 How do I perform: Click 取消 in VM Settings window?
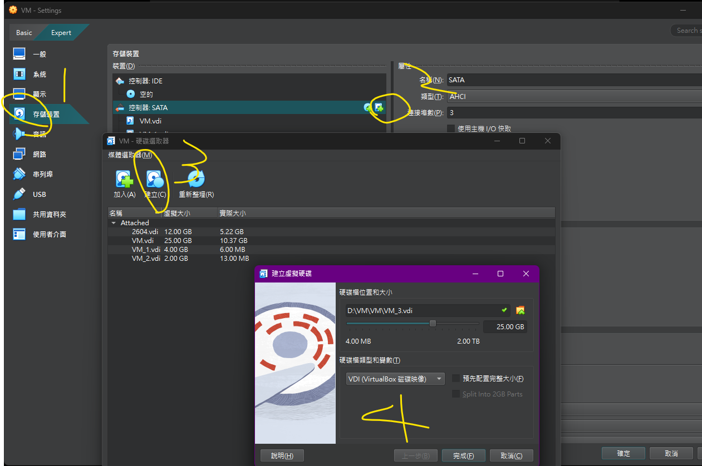[x=671, y=453]
